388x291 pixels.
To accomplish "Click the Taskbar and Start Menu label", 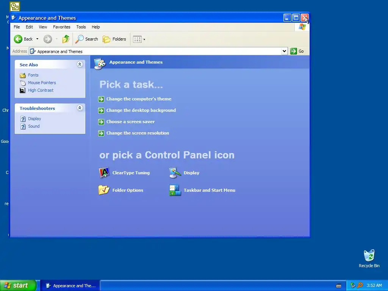I will pyautogui.click(x=209, y=190).
